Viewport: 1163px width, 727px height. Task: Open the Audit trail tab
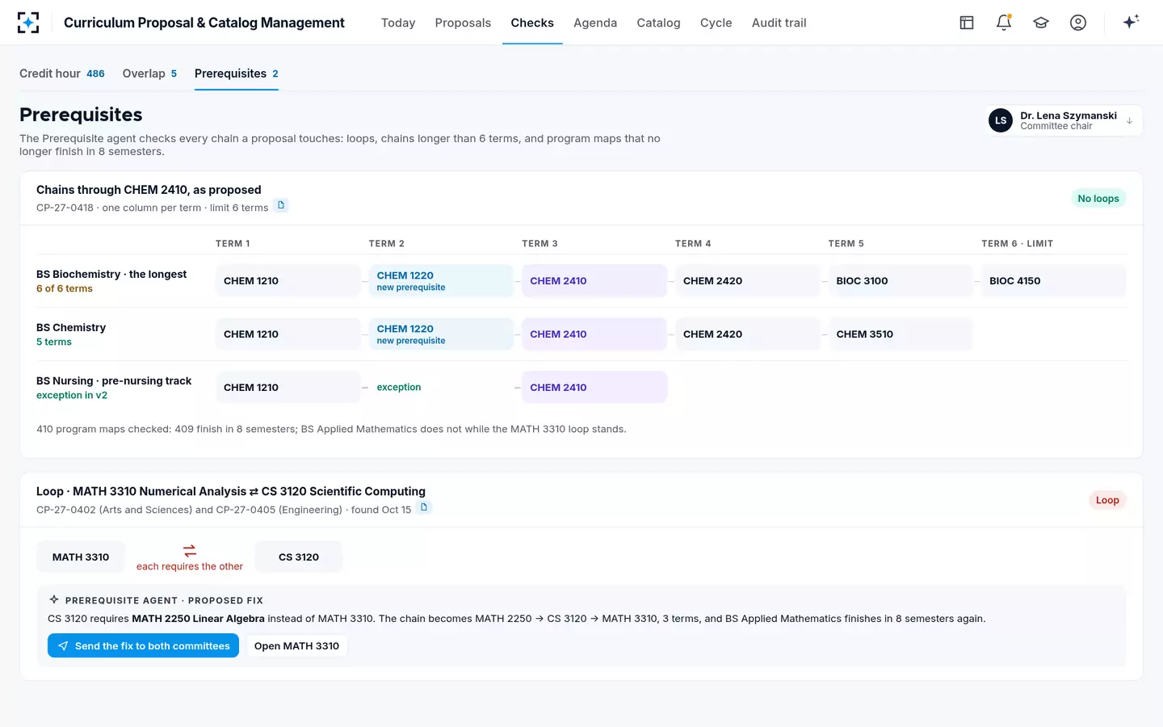[779, 23]
